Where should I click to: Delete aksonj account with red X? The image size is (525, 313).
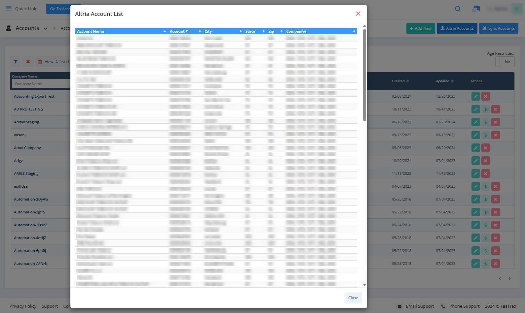pos(495,135)
